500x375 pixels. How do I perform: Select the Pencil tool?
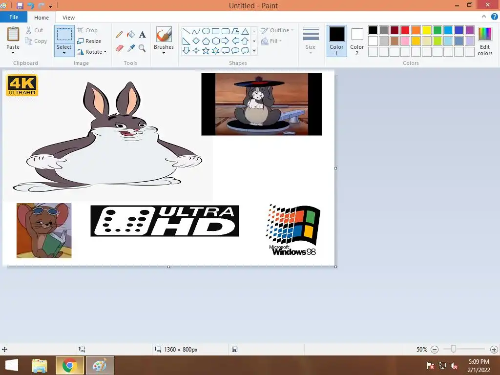119,35
